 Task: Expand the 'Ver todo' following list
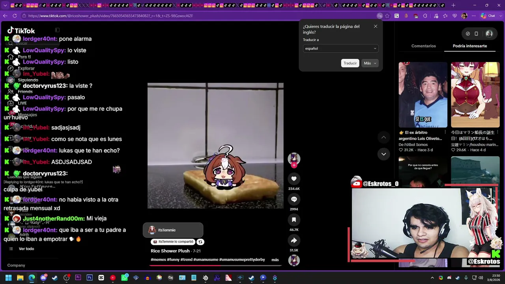(x=26, y=249)
